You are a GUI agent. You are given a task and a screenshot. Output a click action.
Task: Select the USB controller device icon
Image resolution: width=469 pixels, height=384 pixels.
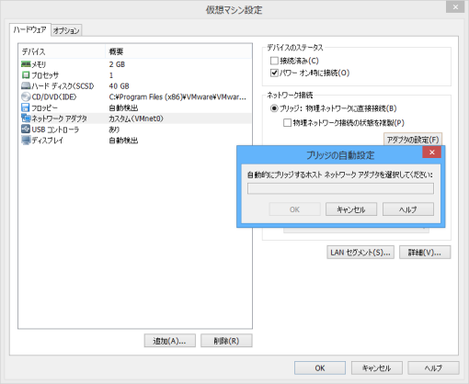pyautogui.click(x=26, y=130)
